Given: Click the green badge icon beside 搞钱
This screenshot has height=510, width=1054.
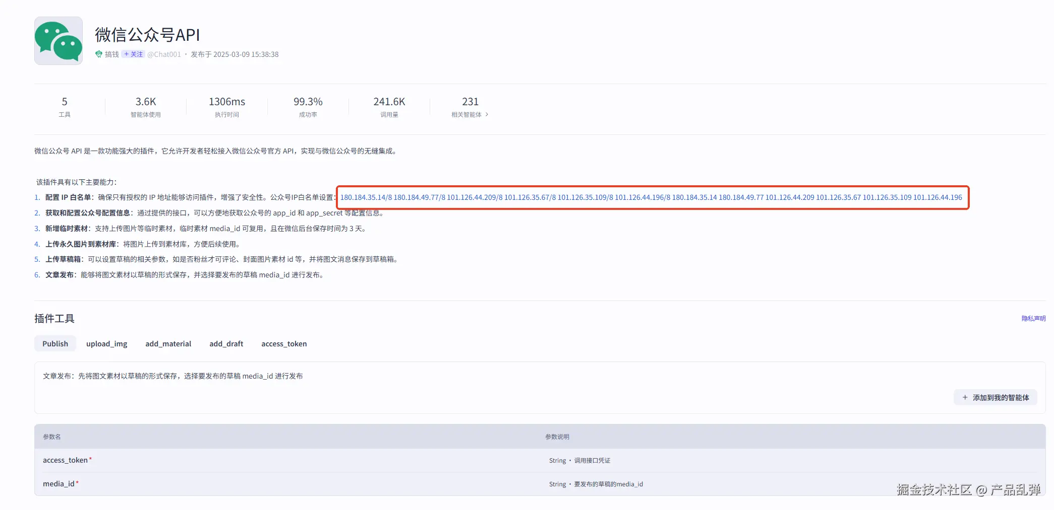Looking at the screenshot, I should pyautogui.click(x=99, y=54).
